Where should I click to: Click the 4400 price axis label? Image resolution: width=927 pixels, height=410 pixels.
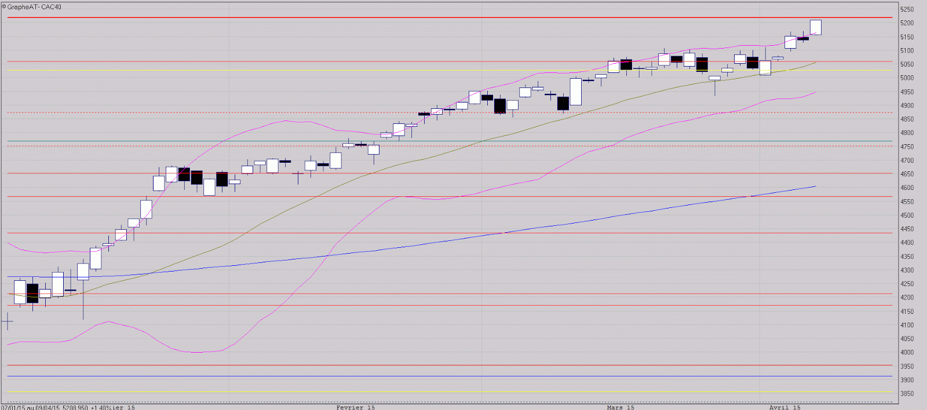[907, 243]
